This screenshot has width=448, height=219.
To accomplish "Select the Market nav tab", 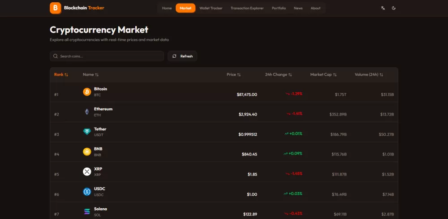I will click(186, 8).
